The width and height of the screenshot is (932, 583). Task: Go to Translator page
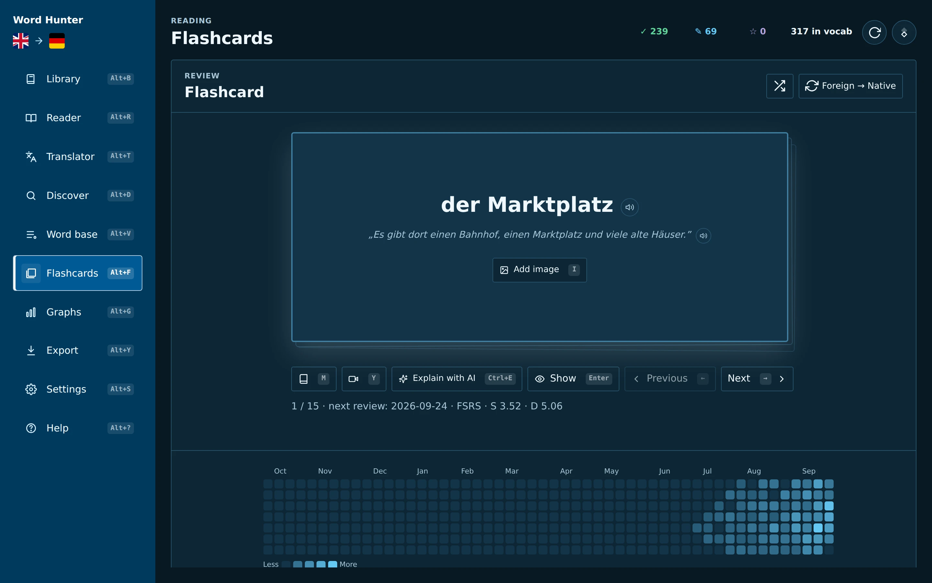(78, 156)
